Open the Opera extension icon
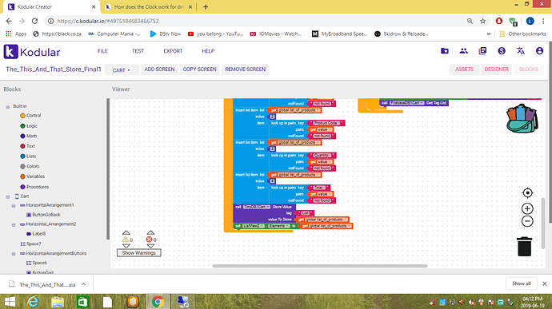The width and height of the screenshot is (552, 309). (499, 21)
